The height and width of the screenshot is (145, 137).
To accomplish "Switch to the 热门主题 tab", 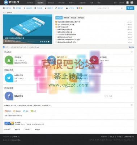I will [74, 18].
